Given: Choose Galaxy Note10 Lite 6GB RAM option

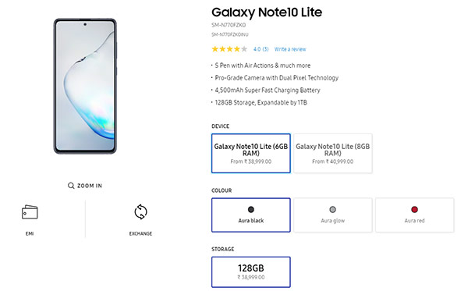Looking at the screenshot, I should click(x=250, y=154).
